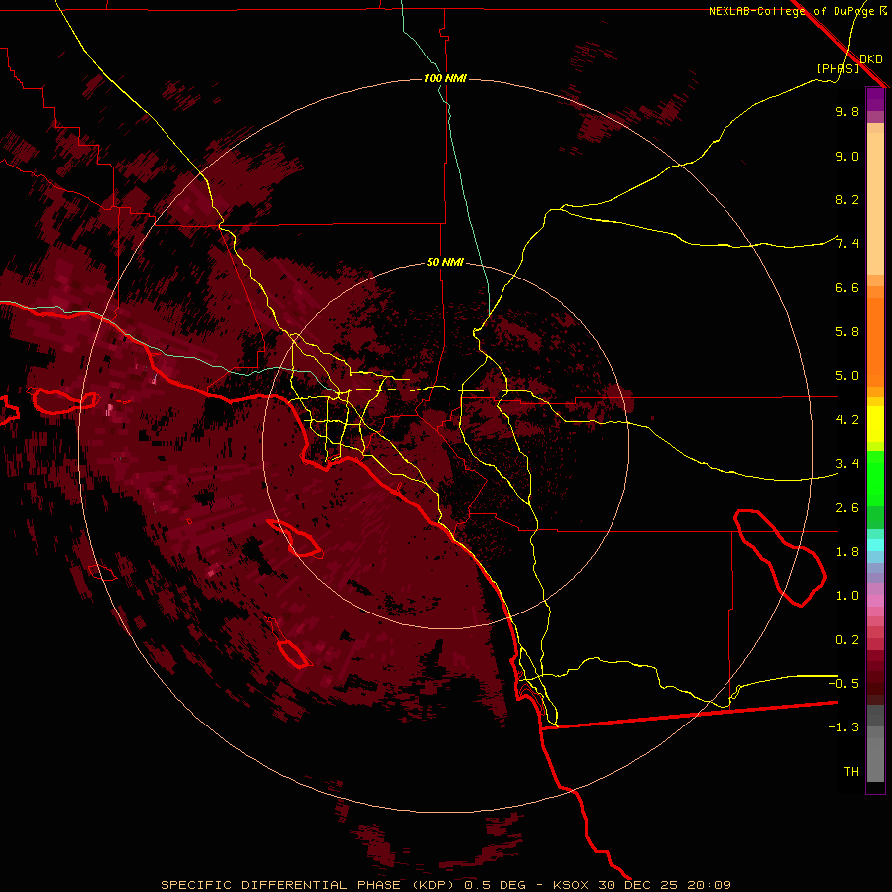Screen dimensions: 892x892
Task: Click the 1.8 color scale value
Action: tap(847, 552)
